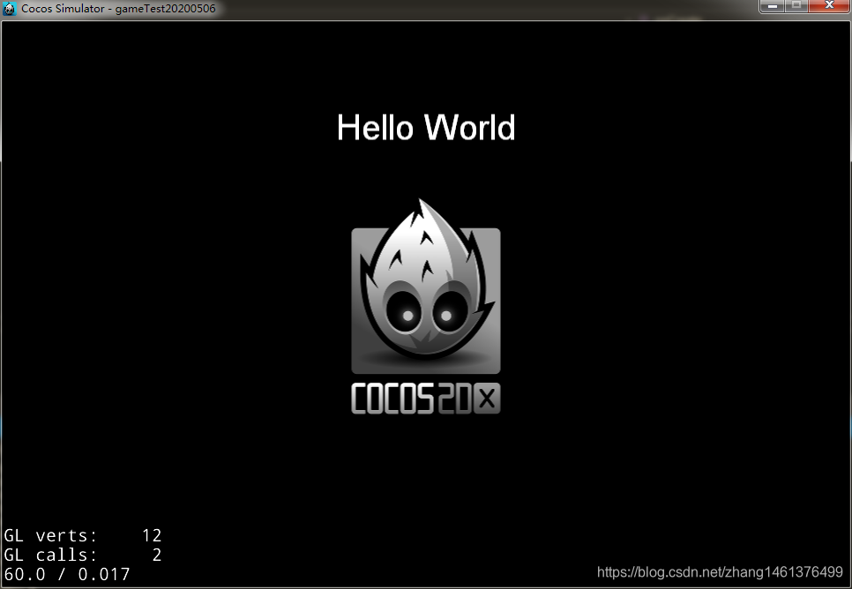Click the window title text gameTest20200506
This screenshot has width=852, height=589.
point(165,9)
